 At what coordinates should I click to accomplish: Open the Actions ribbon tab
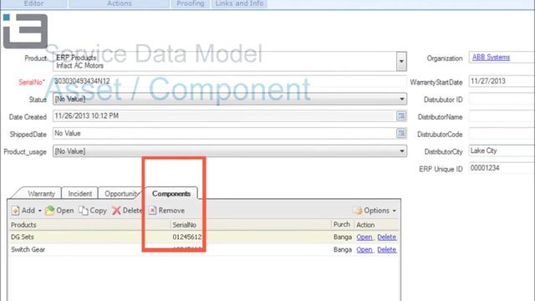tap(119, 3)
